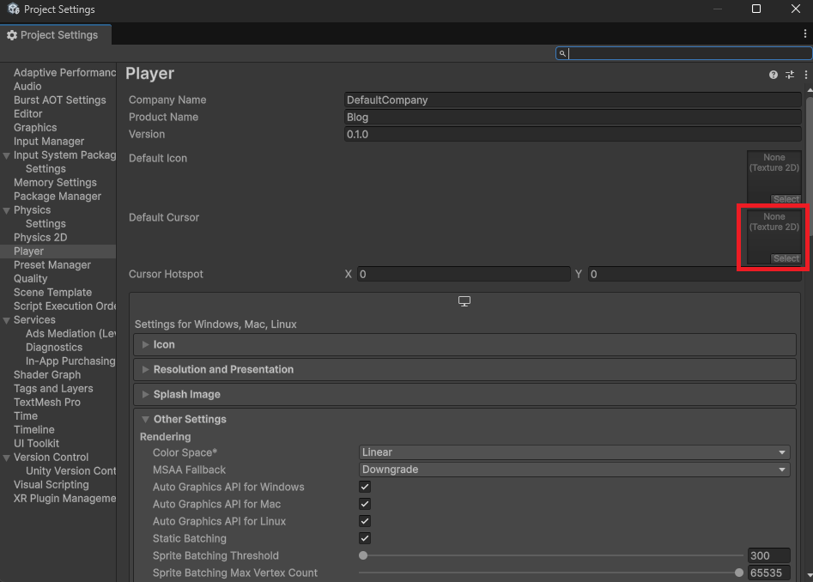Screen dimensions: 813x582
Task: Click the Player preset sliders icon
Action: pos(790,76)
